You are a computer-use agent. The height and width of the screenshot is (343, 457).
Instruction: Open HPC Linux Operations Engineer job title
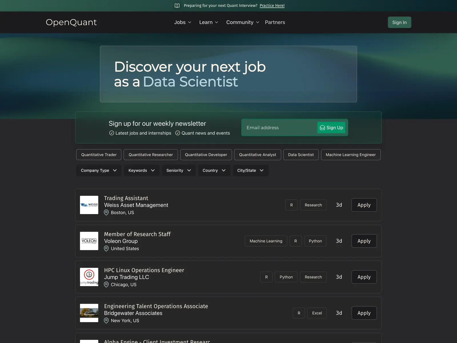[x=144, y=270]
